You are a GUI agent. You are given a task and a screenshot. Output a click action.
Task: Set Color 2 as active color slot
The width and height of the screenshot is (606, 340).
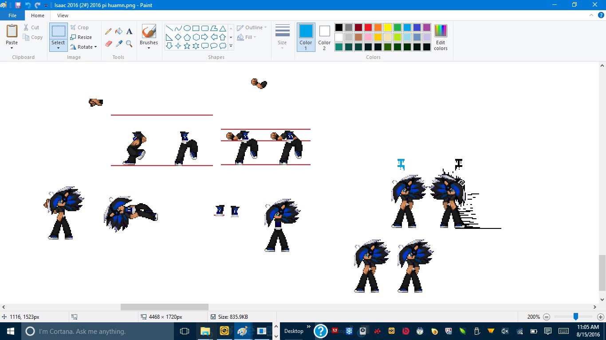tap(324, 37)
